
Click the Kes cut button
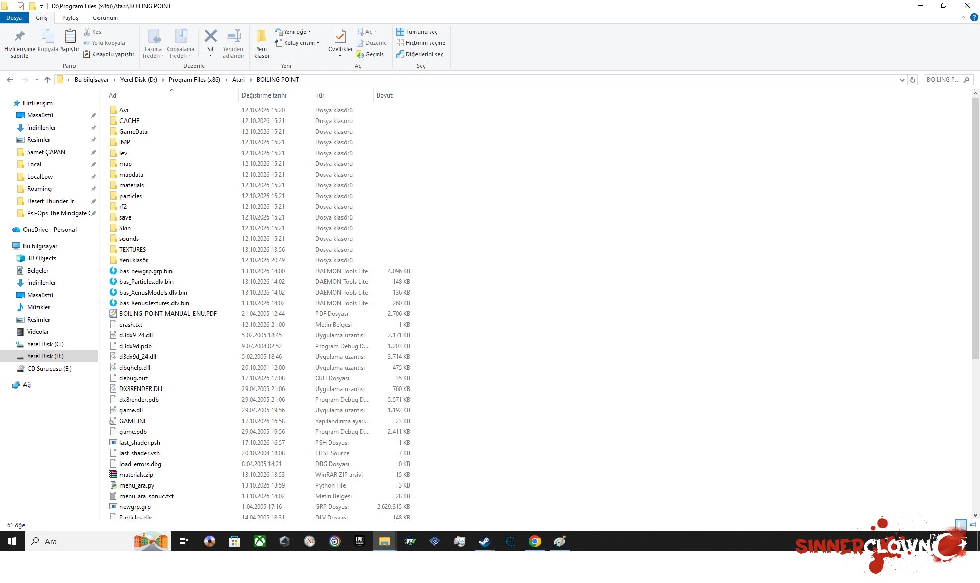92,32
